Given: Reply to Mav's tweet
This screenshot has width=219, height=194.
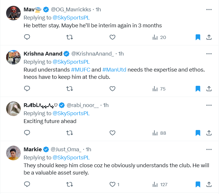Looking at the screenshot, I should (27, 37).
